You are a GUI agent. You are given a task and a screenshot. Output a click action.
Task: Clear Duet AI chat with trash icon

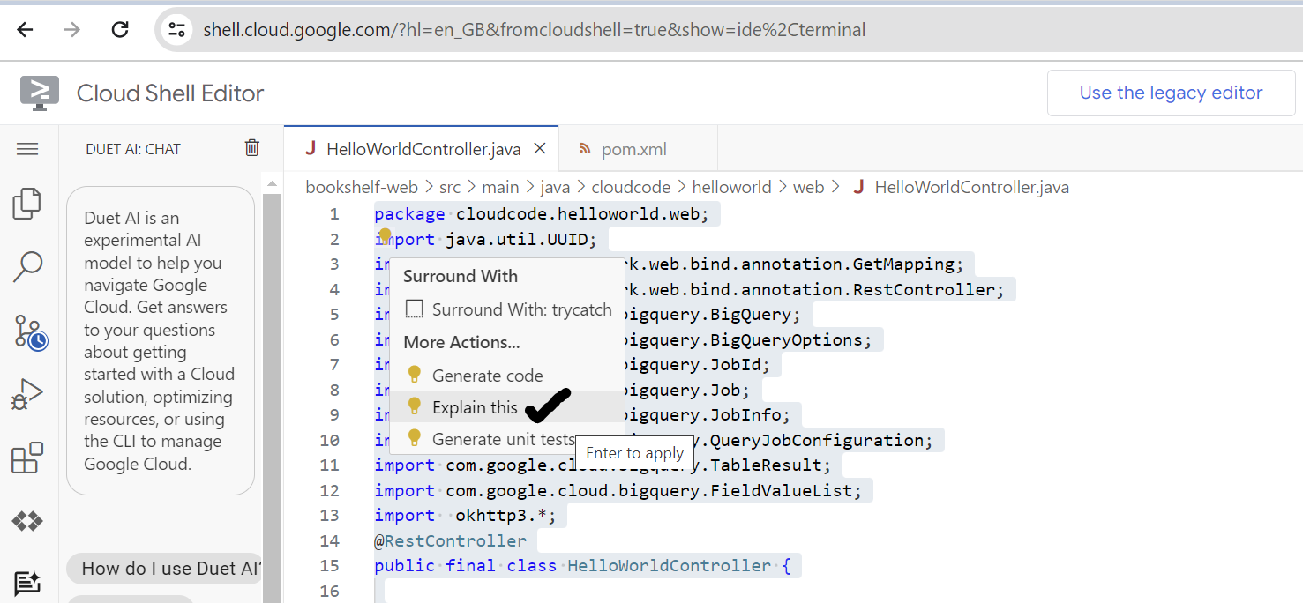coord(252,148)
